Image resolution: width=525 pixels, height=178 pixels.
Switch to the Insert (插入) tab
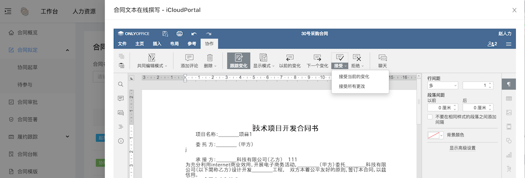[157, 44]
